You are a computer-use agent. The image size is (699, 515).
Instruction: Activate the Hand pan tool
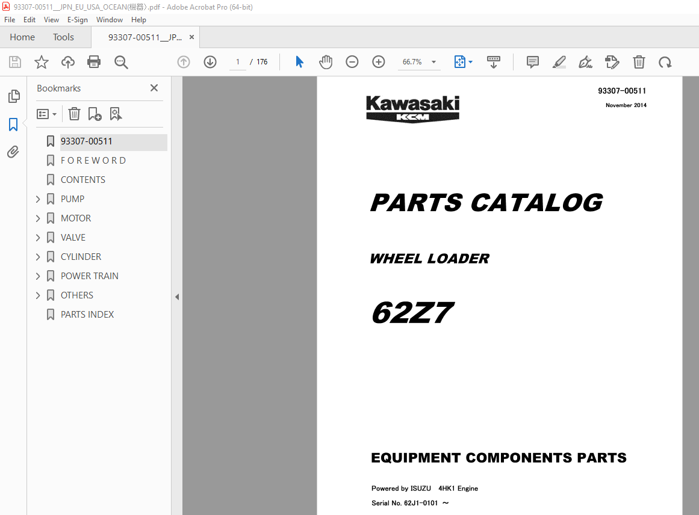click(326, 62)
